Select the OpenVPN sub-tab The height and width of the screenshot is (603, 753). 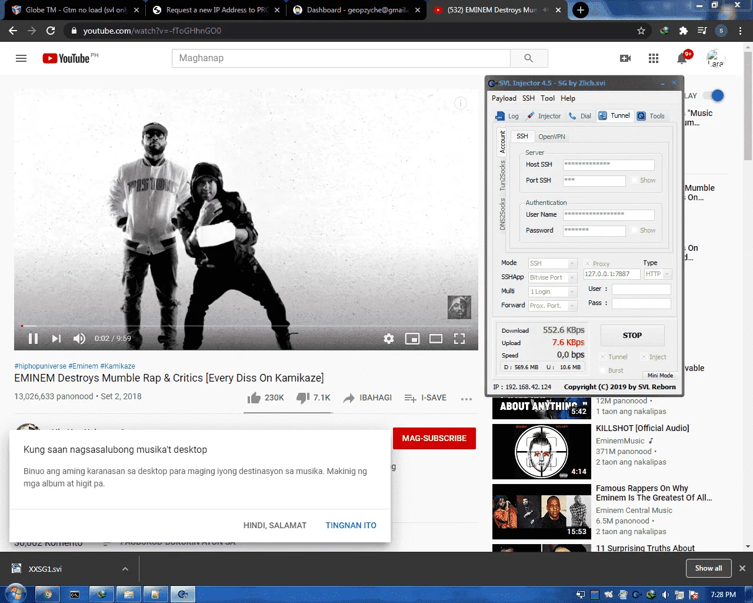(x=552, y=137)
